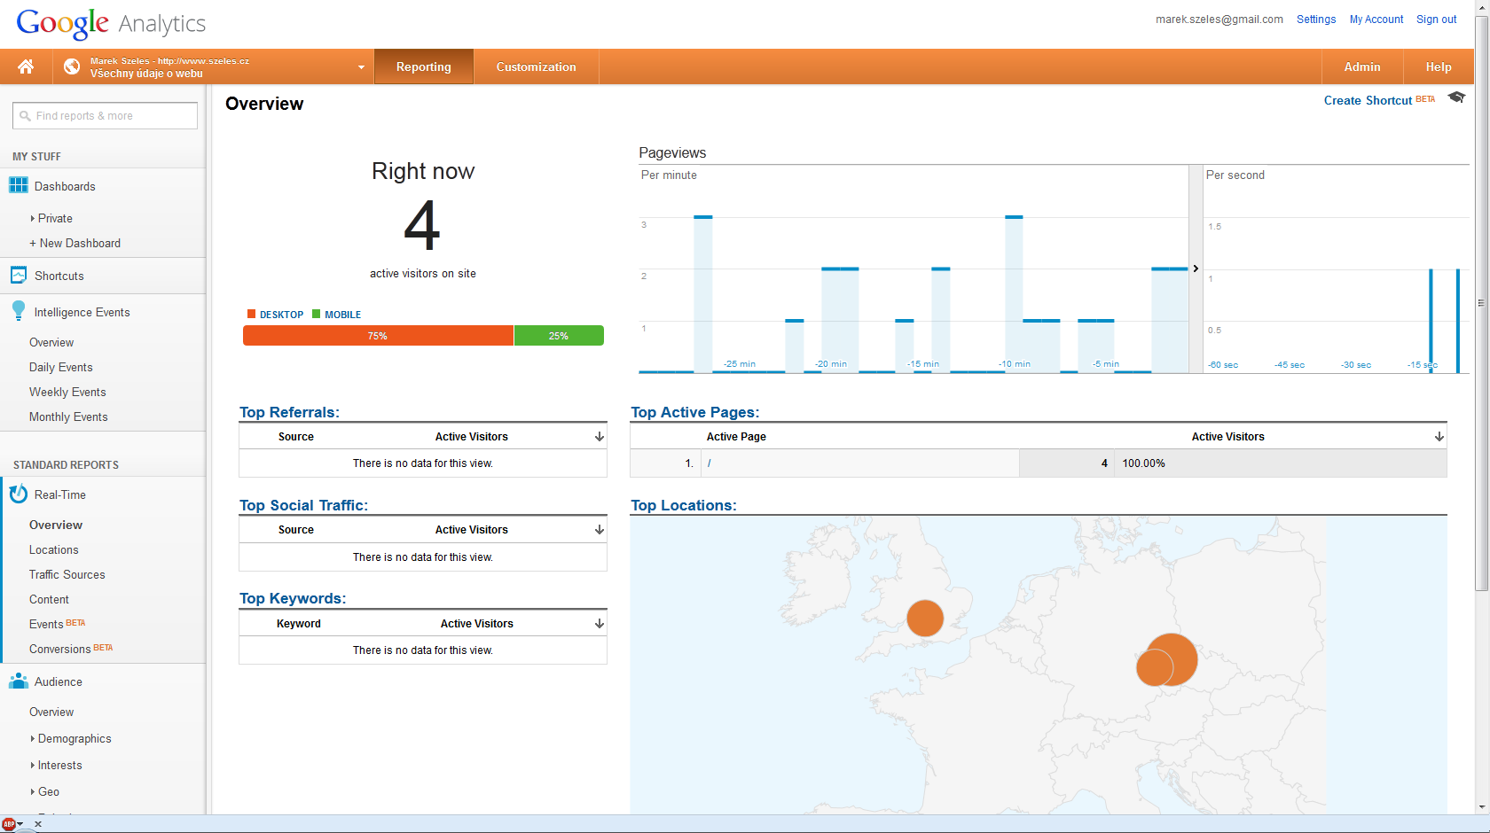Click Shortcuts label in sidebar
The width and height of the screenshot is (1490, 833).
coord(59,276)
